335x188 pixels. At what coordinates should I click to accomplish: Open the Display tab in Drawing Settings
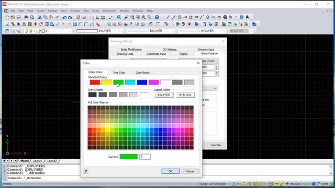[183, 54]
